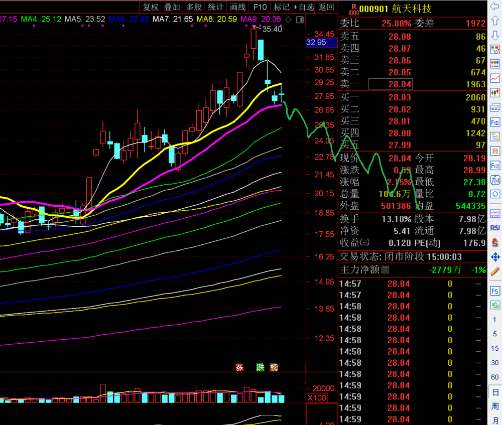Select the 月 monthly period

(495, 420)
